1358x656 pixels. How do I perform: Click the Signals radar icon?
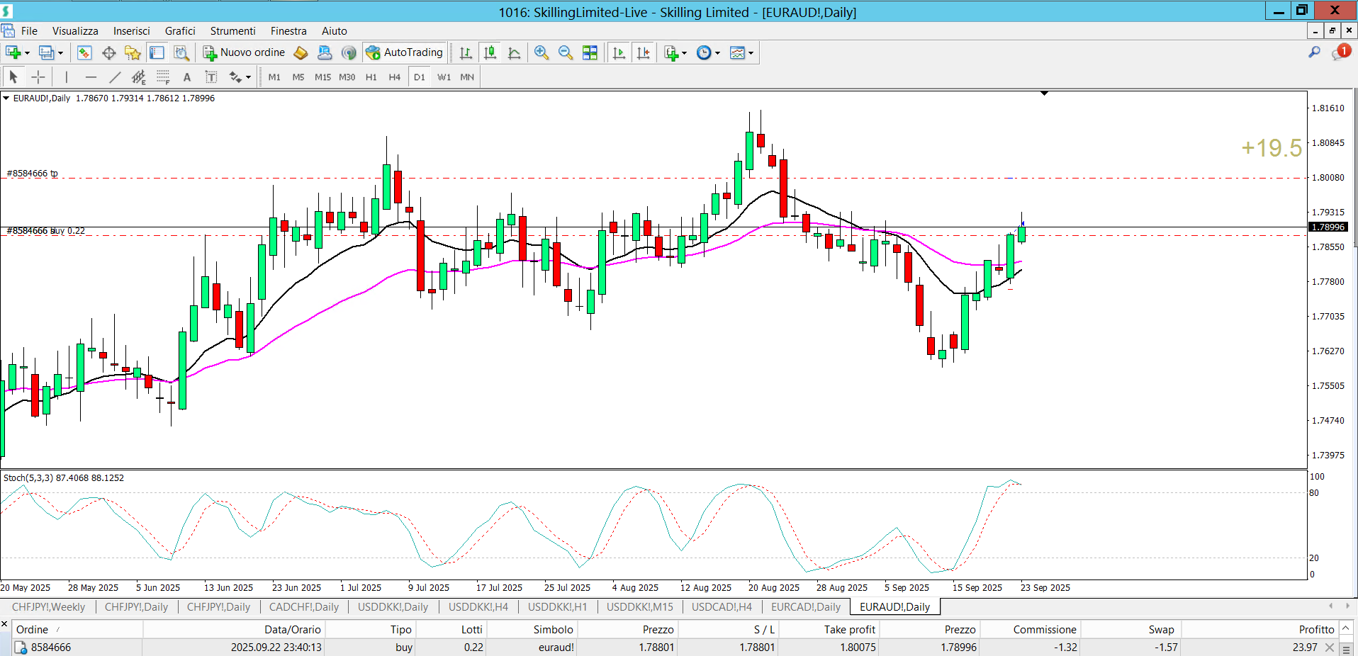point(348,52)
